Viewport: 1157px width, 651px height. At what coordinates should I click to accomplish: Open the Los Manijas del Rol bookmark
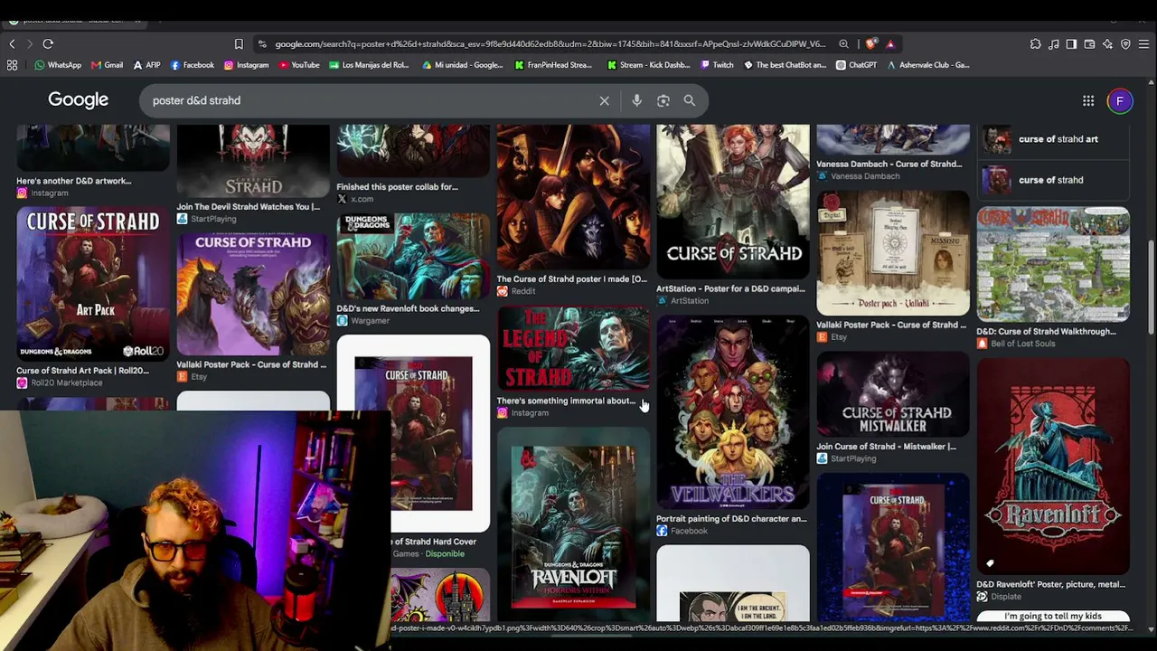coord(369,65)
